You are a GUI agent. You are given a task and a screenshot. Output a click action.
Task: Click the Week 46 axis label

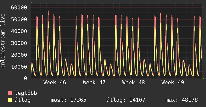[55, 83]
